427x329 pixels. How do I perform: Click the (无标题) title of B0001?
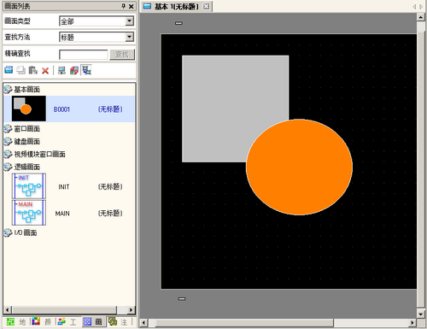click(110, 109)
